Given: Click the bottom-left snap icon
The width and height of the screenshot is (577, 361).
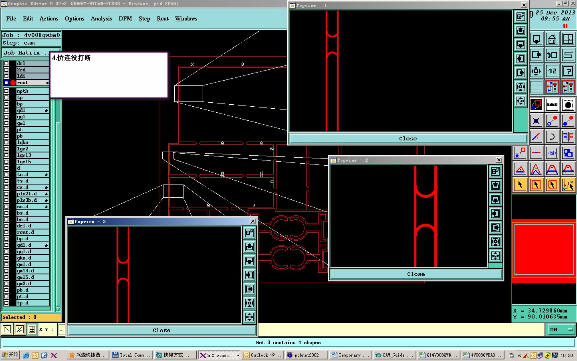Looking at the screenshot, I should tap(7, 330).
